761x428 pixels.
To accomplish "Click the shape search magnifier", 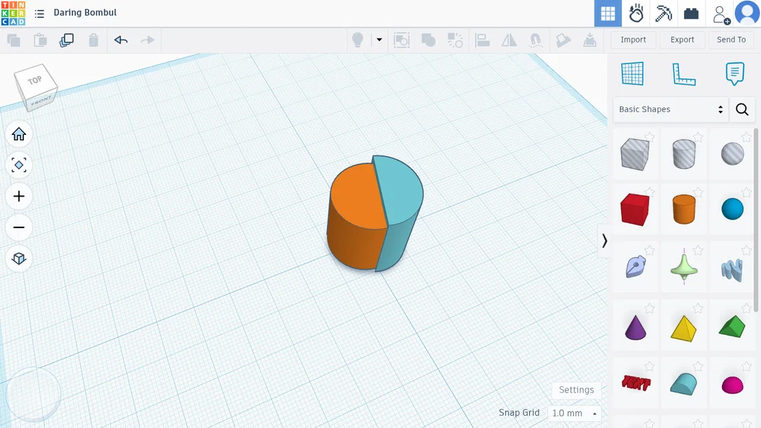I will click(x=742, y=110).
